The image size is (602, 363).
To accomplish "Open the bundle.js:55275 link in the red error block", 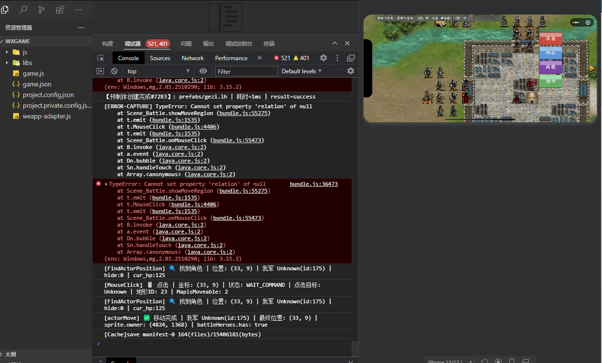I will click(244, 191).
